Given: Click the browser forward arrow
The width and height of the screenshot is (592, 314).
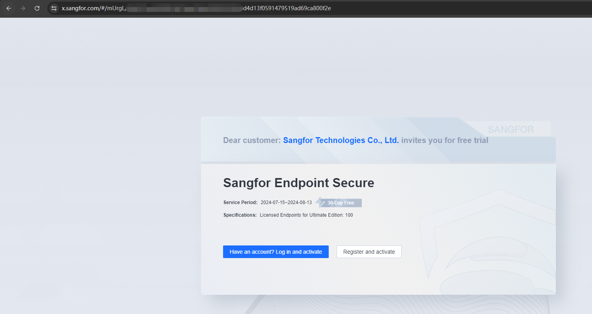Looking at the screenshot, I should click(23, 8).
